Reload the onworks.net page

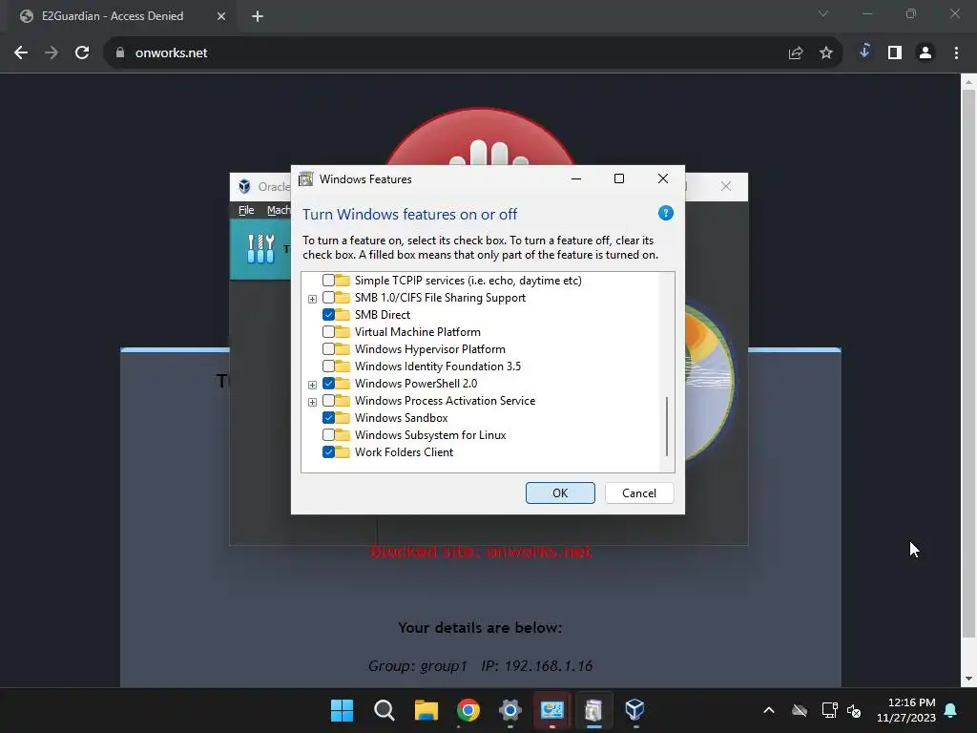82,53
